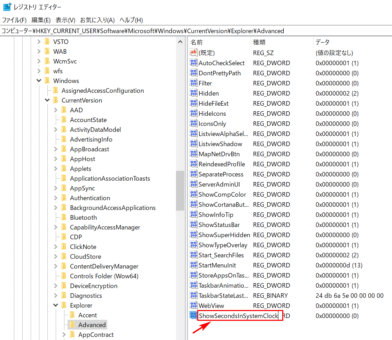This screenshot has height=340, width=392.
Task: Click the ShowSecondsInSystemClock value icon
Action: pos(193,316)
